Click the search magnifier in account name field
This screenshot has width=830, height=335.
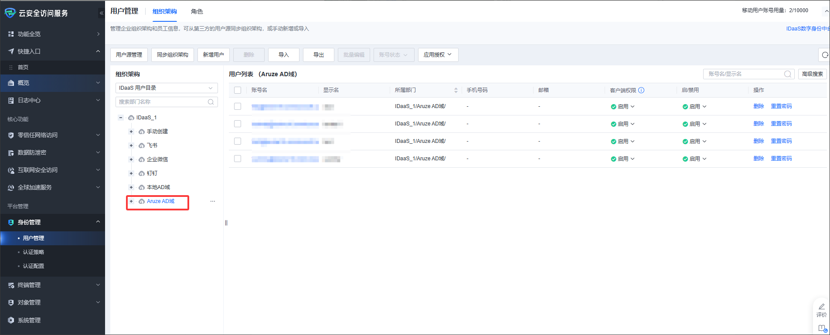click(x=787, y=74)
